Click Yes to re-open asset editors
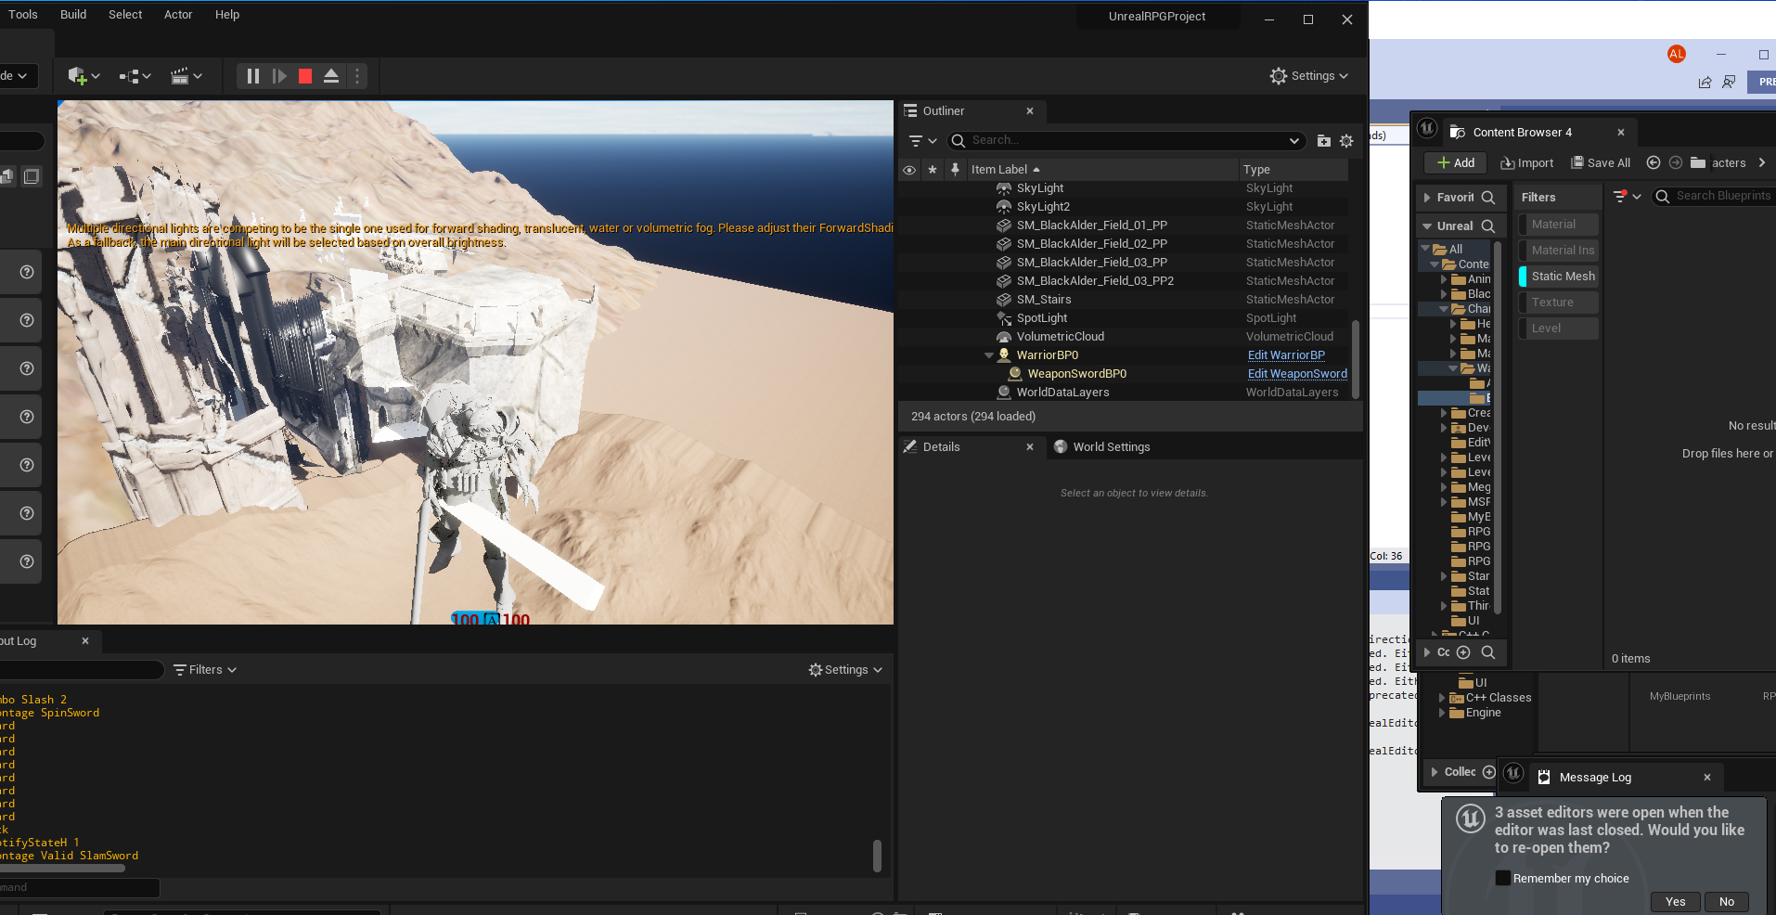This screenshot has width=1776, height=915. [x=1676, y=902]
